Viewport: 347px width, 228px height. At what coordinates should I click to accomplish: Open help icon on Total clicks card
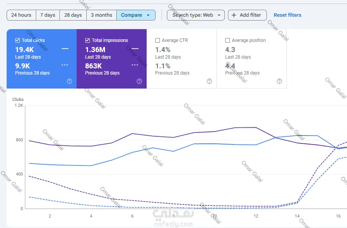tap(69, 81)
